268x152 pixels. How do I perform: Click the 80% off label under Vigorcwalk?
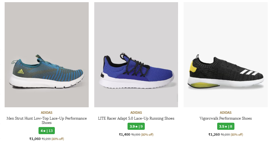(x=237, y=134)
